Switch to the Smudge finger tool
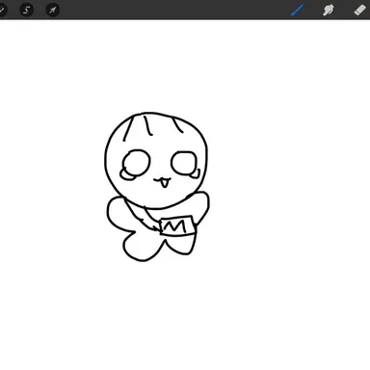 click(x=329, y=10)
